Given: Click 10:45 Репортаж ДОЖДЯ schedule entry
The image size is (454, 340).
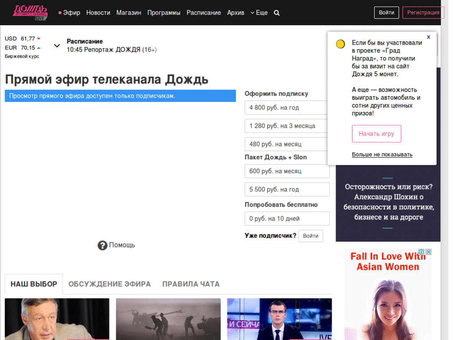Looking at the screenshot, I should (111, 50).
